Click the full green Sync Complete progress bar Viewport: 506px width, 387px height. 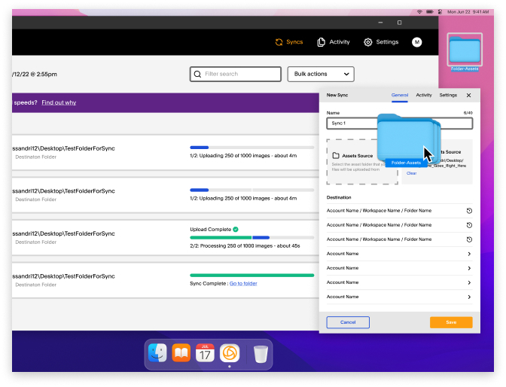coord(252,276)
